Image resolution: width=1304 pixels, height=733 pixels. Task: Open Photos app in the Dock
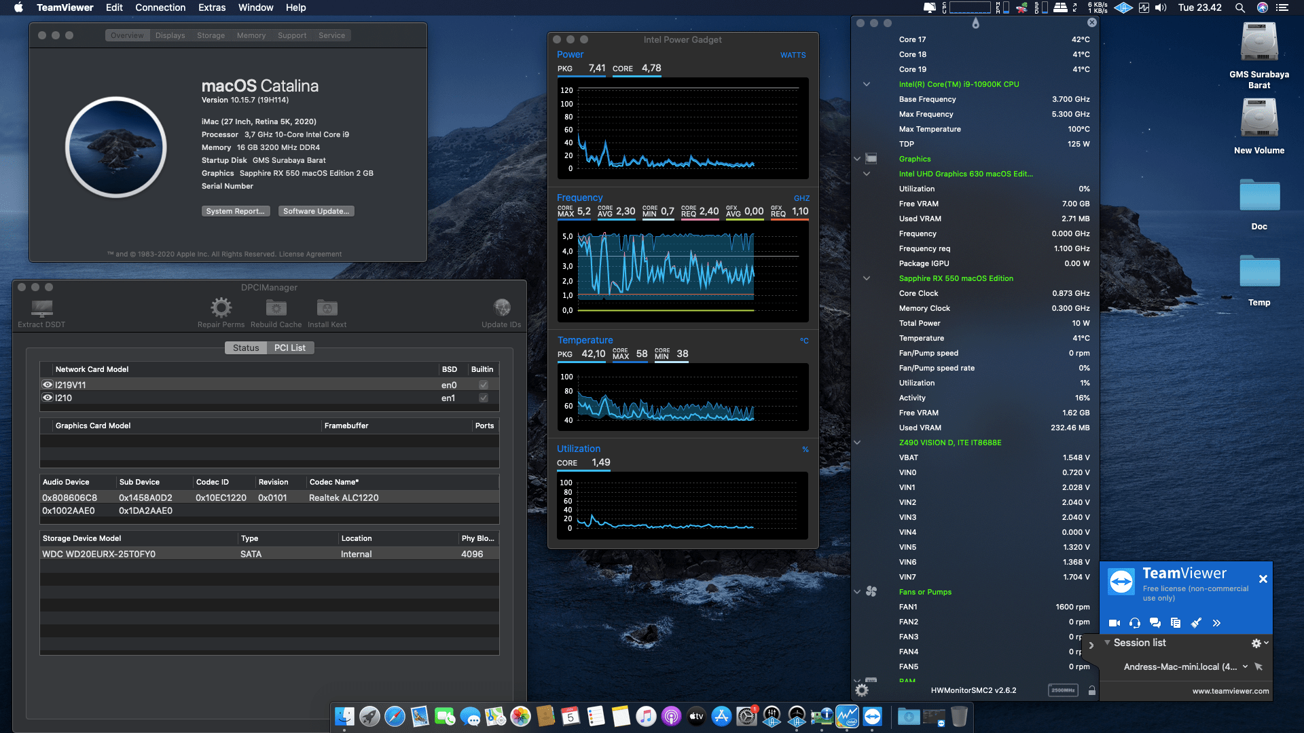coord(520,716)
